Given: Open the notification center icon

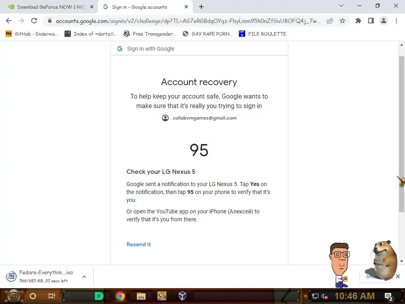Looking at the screenshot, I should click(389, 296).
